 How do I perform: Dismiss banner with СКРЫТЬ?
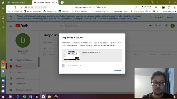click(170, 17)
